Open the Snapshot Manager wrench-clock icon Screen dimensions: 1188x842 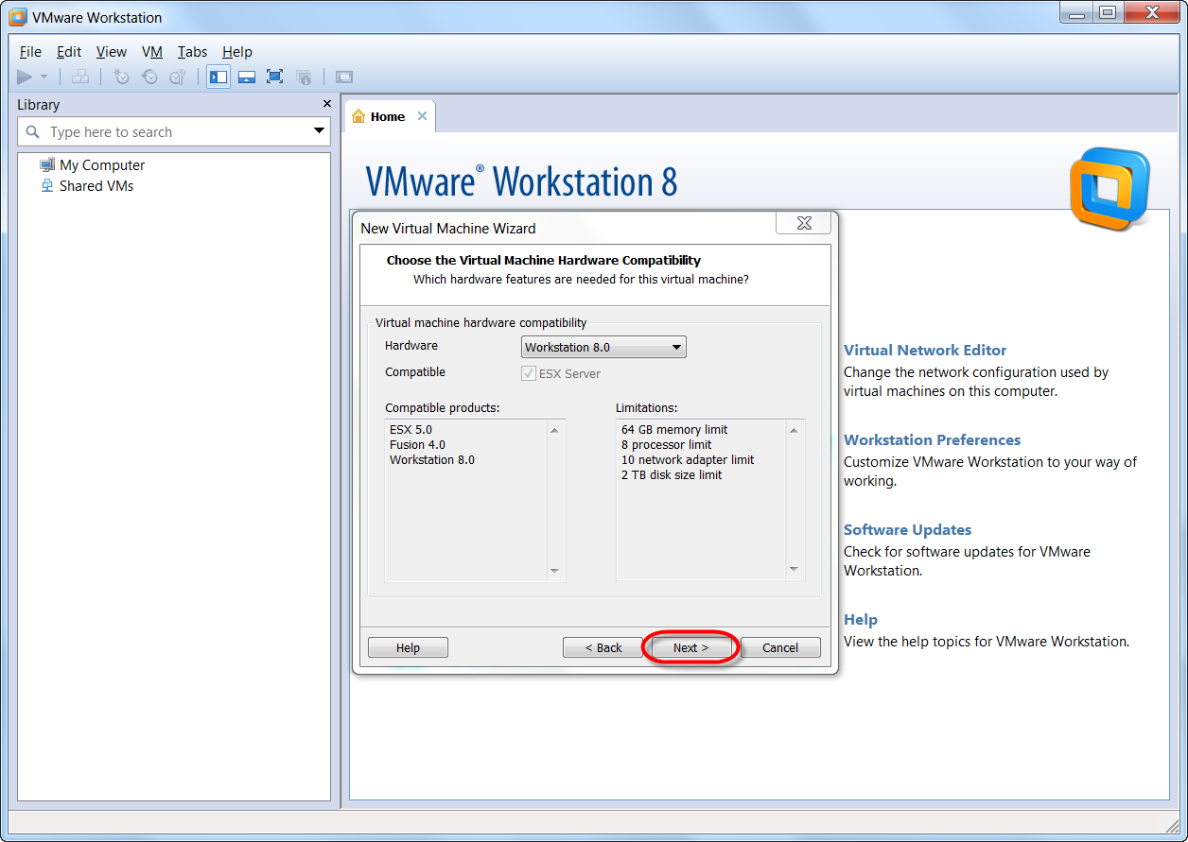(178, 77)
